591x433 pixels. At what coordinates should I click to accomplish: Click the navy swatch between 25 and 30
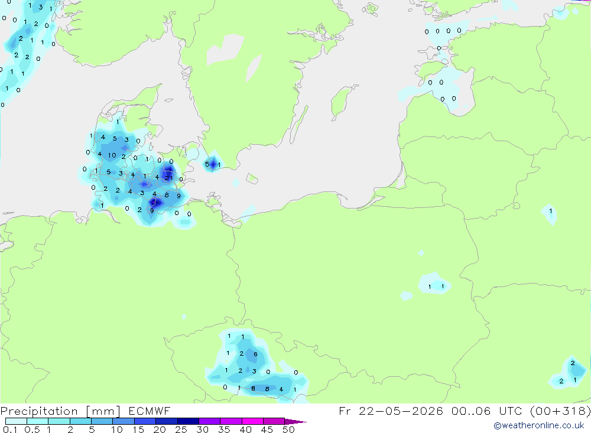(188, 421)
